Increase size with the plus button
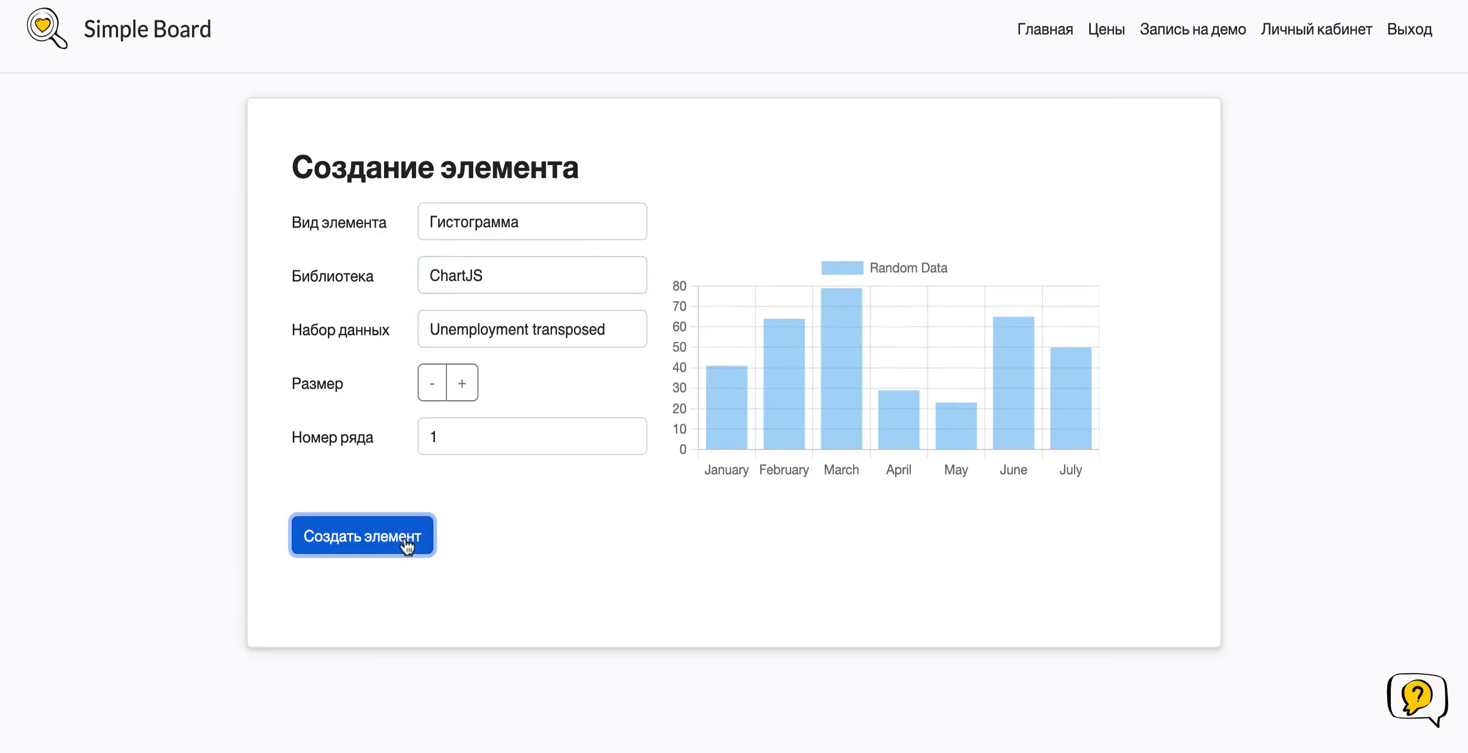The image size is (1468, 753). 462,383
